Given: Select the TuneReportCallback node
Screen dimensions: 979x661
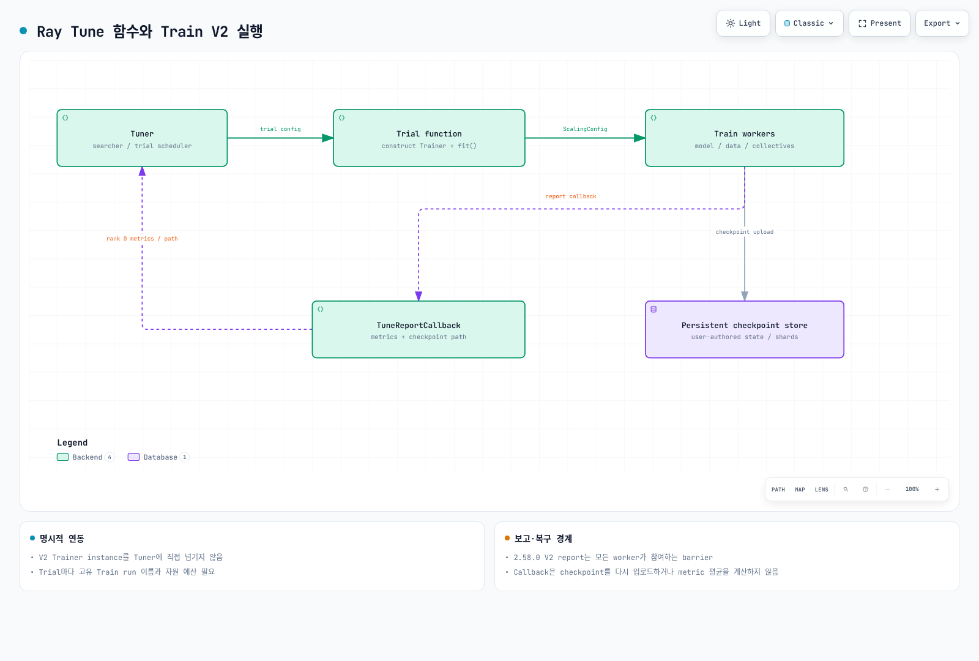Looking at the screenshot, I should click(419, 329).
